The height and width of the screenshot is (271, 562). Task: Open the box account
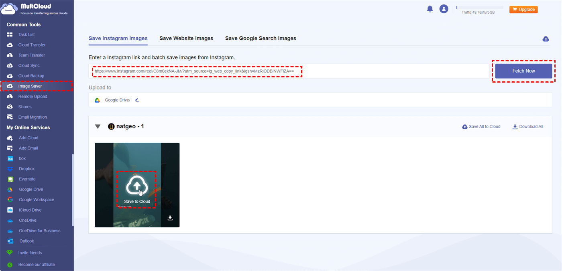click(22, 158)
